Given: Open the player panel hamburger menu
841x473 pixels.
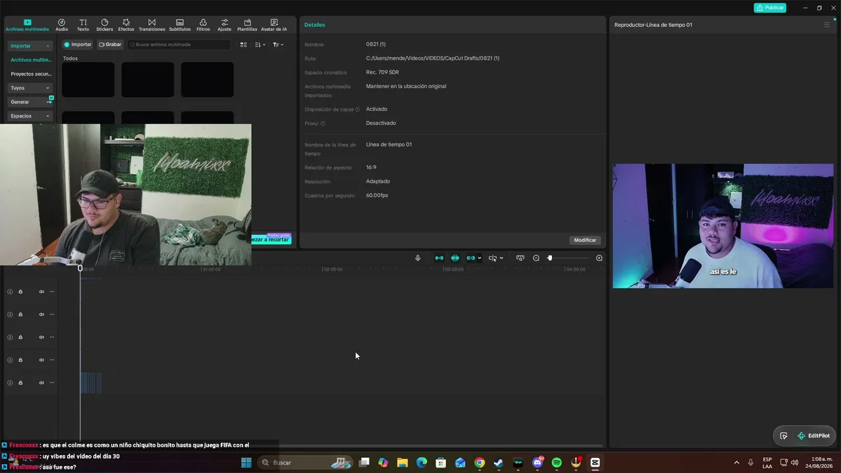Looking at the screenshot, I should click(827, 25).
